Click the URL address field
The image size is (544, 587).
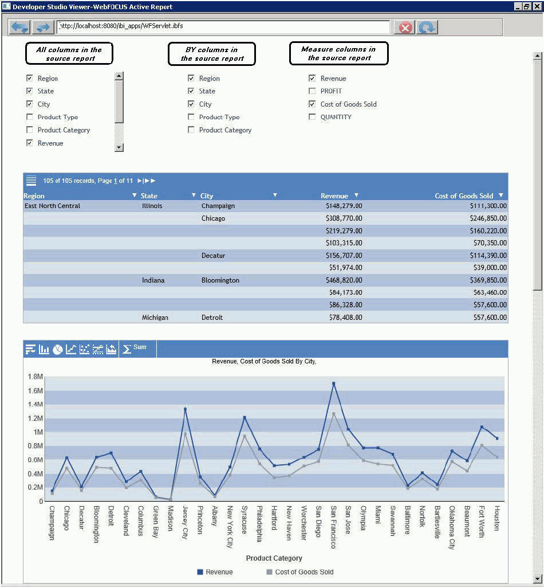click(x=223, y=26)
